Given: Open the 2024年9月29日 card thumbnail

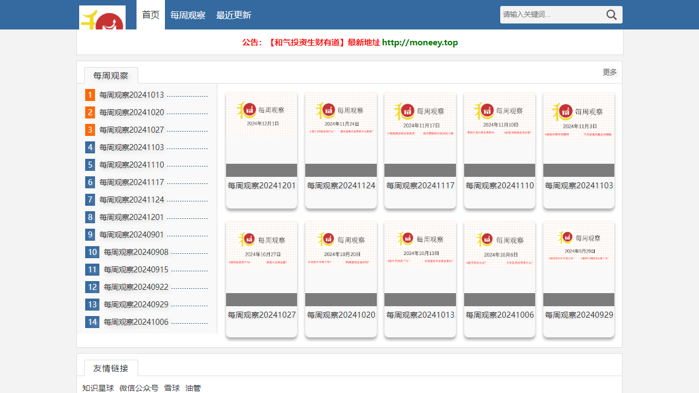Looking at the screenshot, I should pos(579,264).
